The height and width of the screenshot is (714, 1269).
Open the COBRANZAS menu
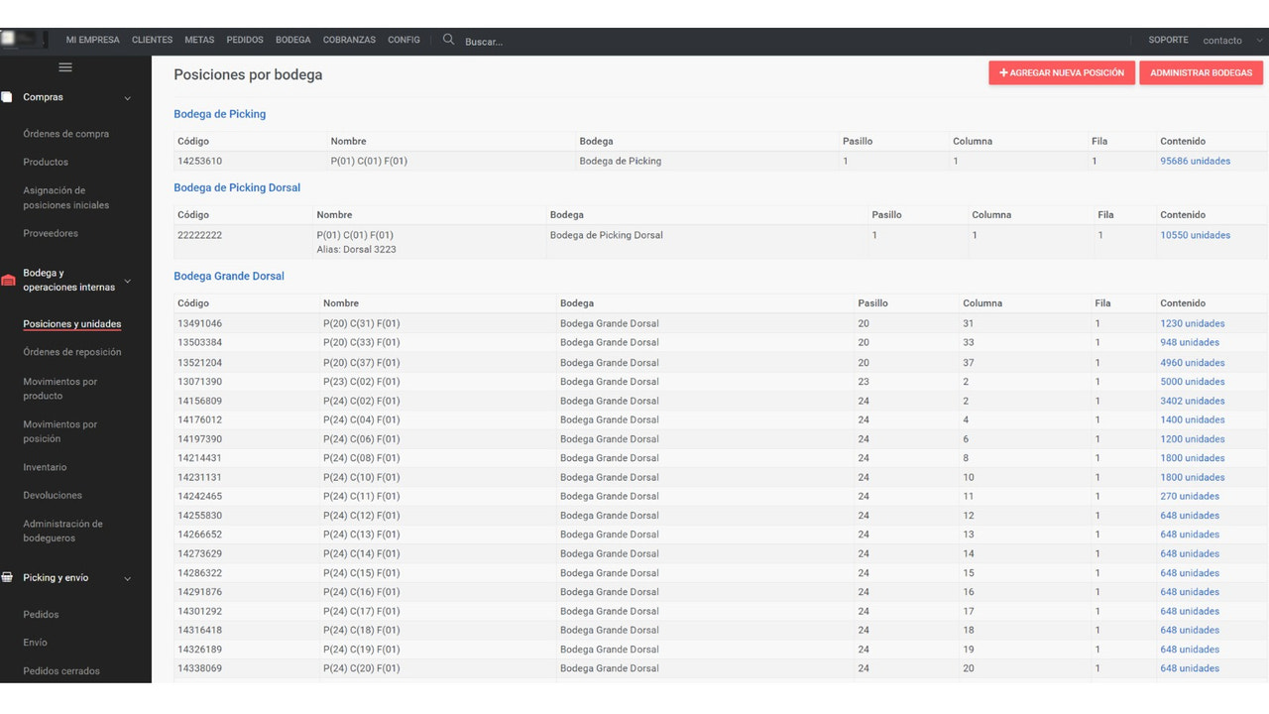click(x=349, y=41)
